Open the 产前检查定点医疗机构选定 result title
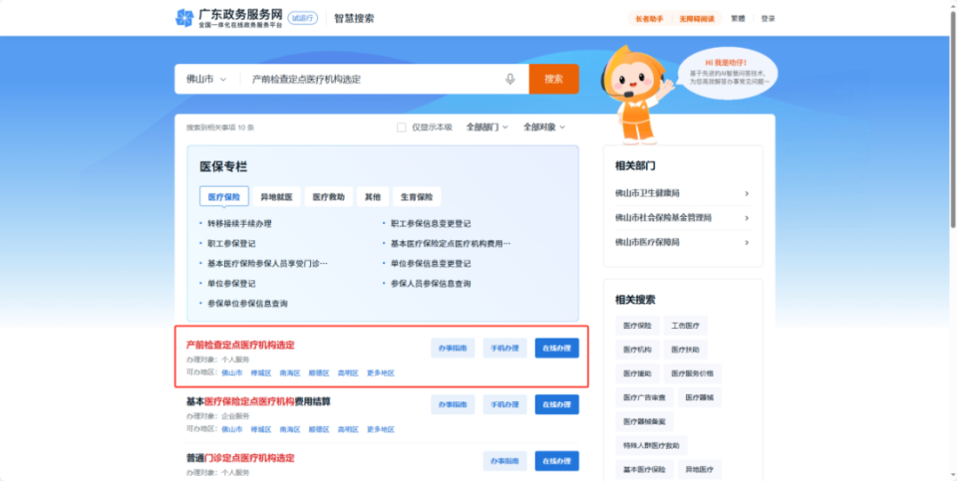 pyautogui.click(x=240, y=345)
